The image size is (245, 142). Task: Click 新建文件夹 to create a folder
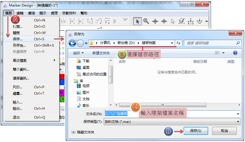point(101,53)
